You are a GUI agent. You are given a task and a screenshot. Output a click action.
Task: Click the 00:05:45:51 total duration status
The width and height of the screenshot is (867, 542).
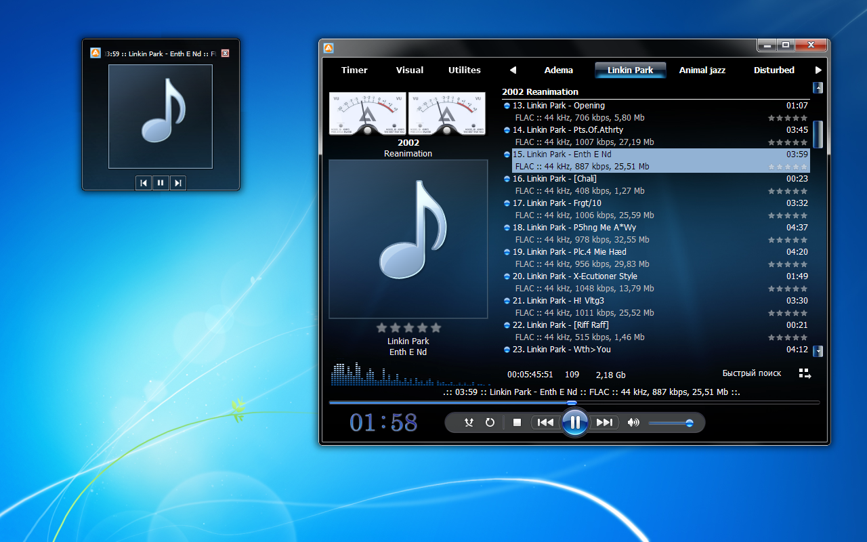[530, 375]
